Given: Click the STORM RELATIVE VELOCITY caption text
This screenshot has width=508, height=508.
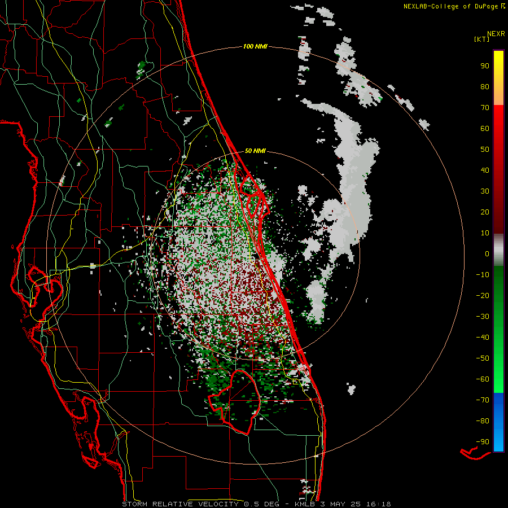Looking at the screenshot, I should click(180, 504).
